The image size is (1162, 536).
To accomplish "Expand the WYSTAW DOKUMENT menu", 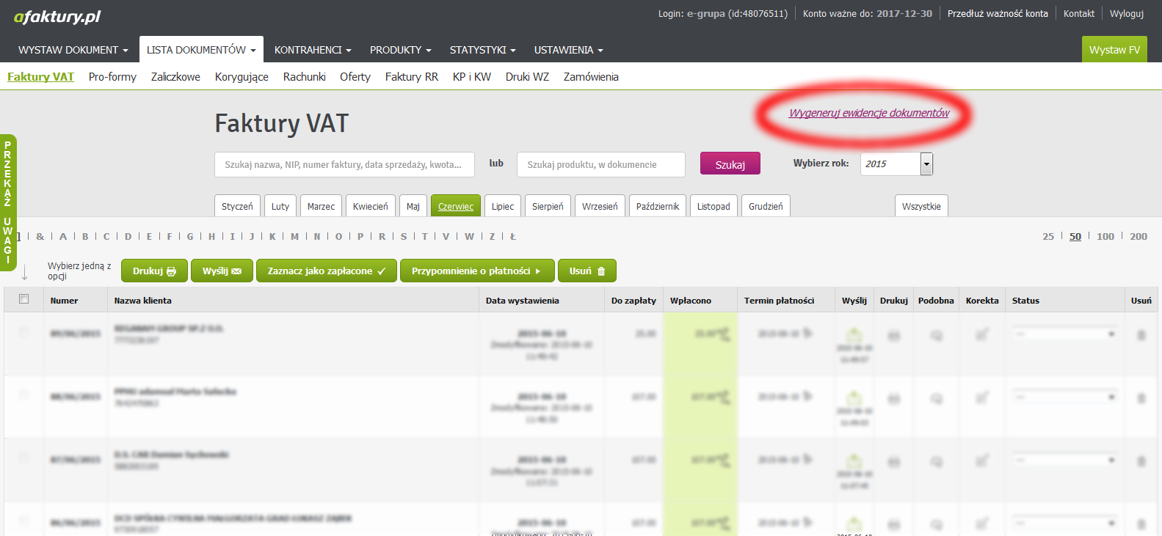I will pyautogui.click(x=73, y=50).
